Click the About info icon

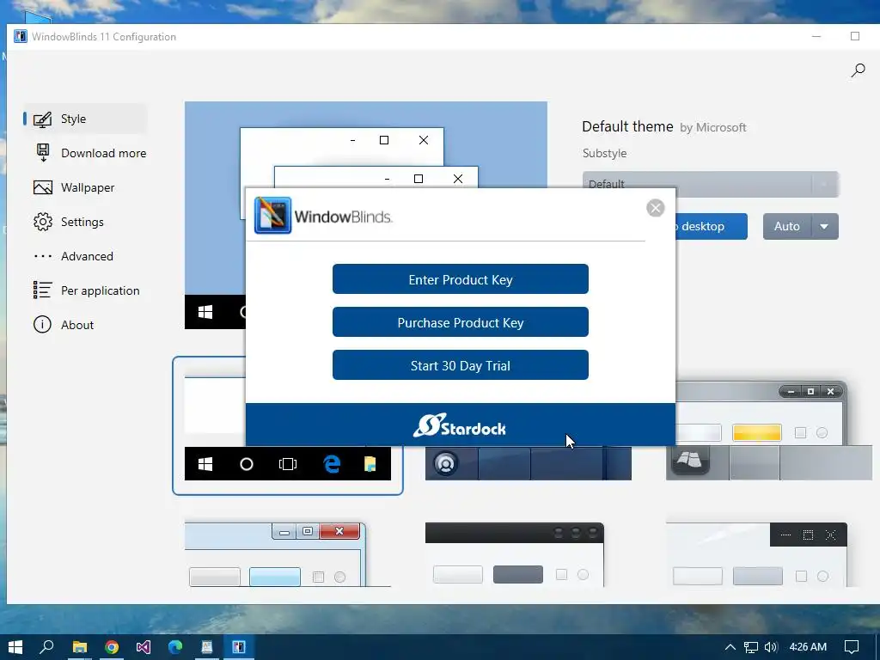(42, 324)
